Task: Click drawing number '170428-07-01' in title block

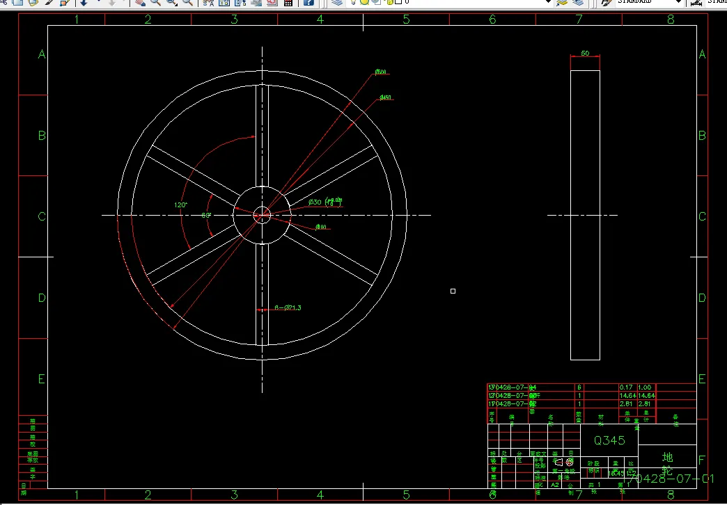Action: 668,479
